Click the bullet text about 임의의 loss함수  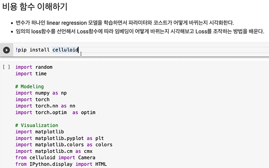tap(140, 31)
